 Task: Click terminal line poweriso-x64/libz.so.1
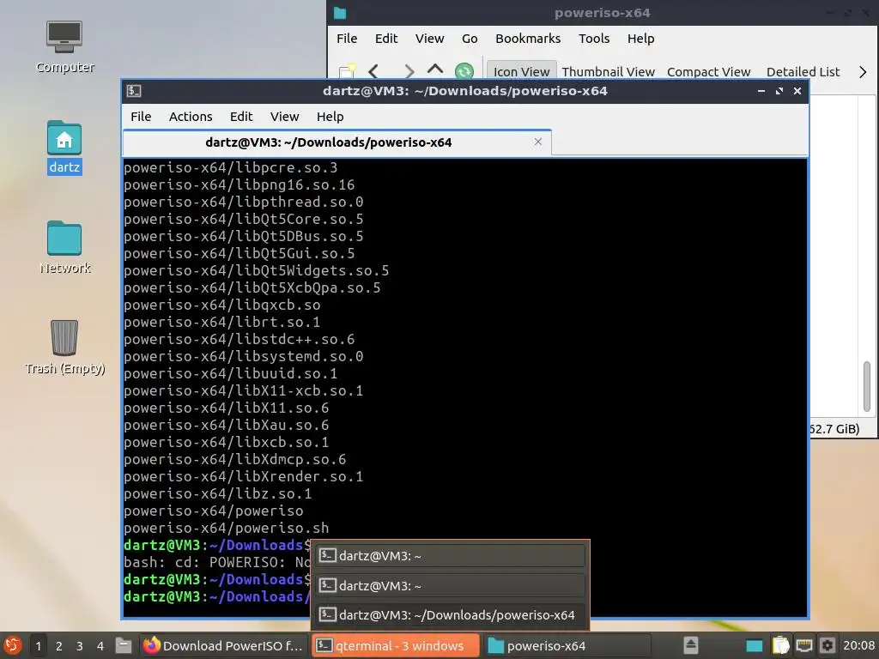(217, 493)
